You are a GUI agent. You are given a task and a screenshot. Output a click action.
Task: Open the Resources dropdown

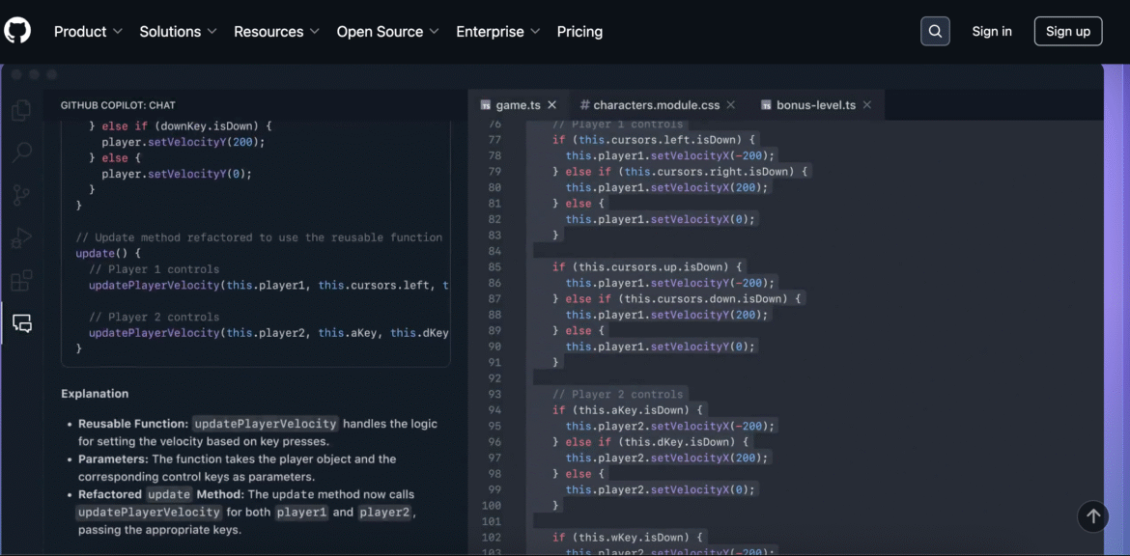[276, 31]
